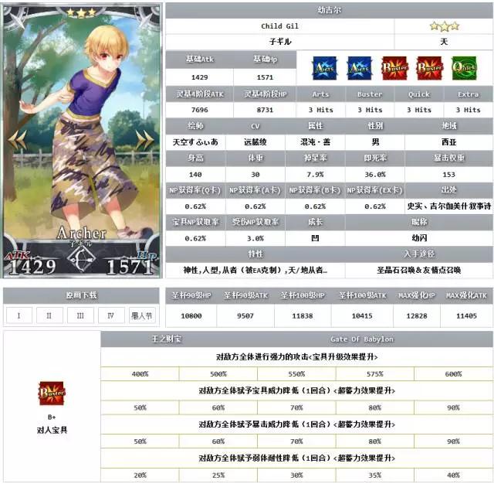
Task: Click the second red Buster card beside Quick
Action: point(429,68)
